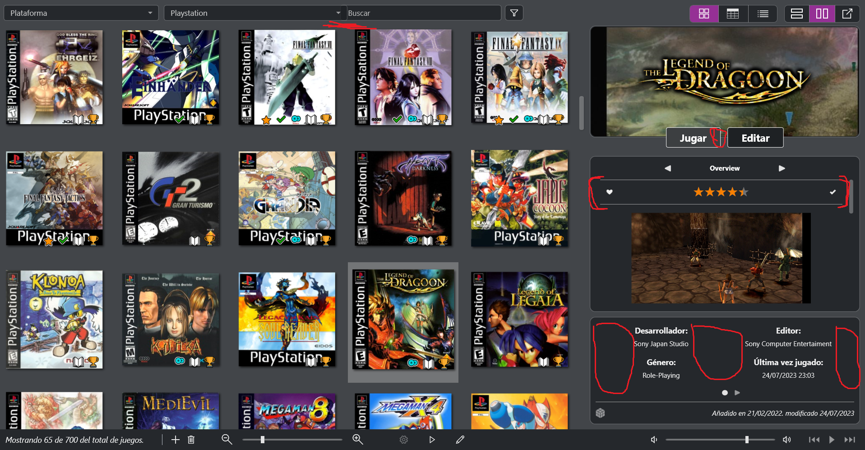Launch selected game with bottom play icon
This screenshot has height=450, width=865.
point(432,440)
